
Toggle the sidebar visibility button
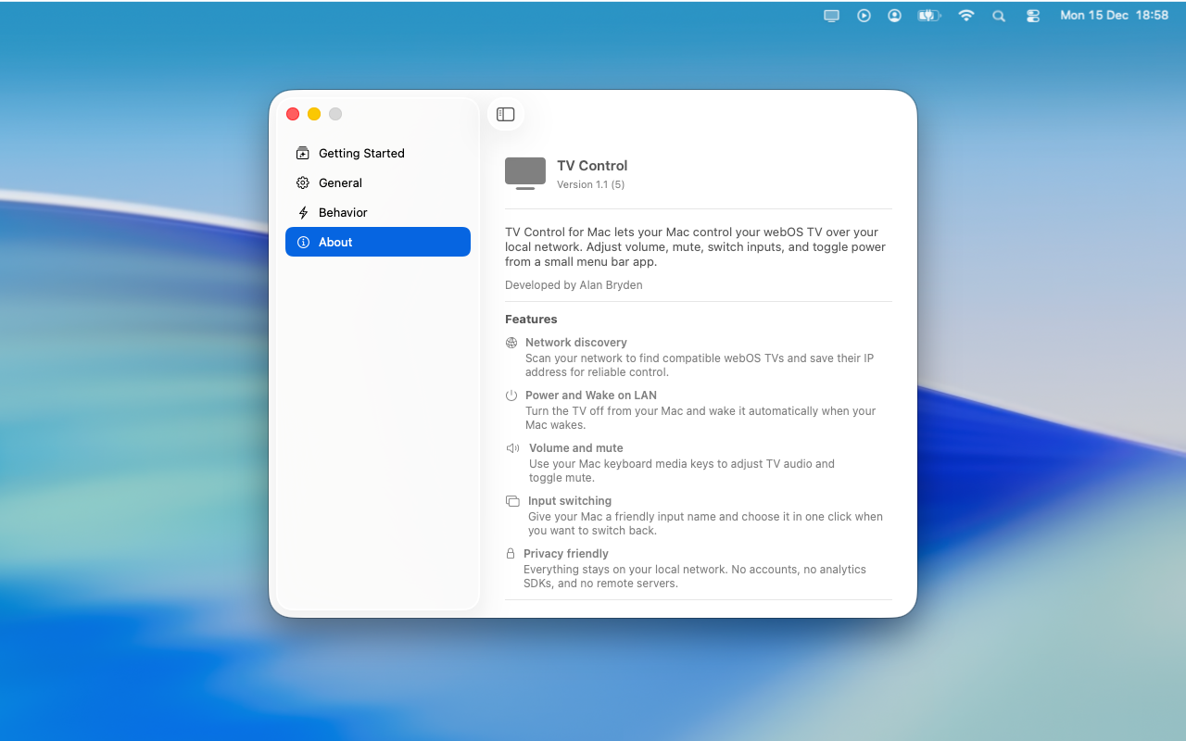[x=505, y=114]
